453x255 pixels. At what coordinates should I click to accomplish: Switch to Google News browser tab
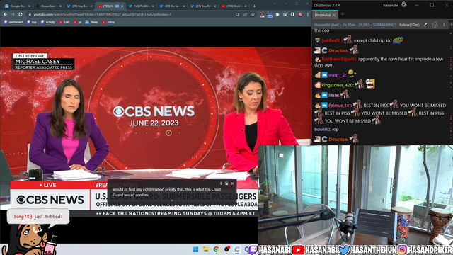(16, 6)
